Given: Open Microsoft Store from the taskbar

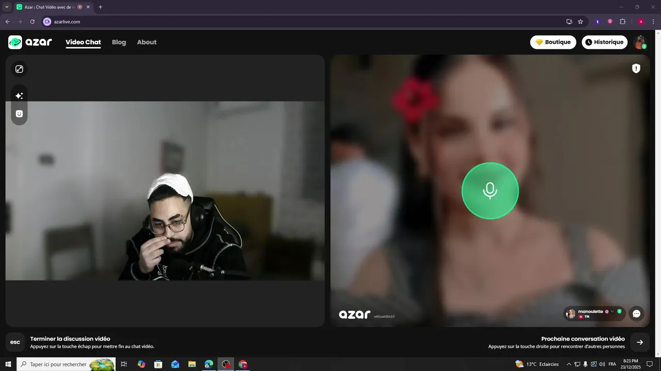Looking at the screenshot, I should point(159,364).
